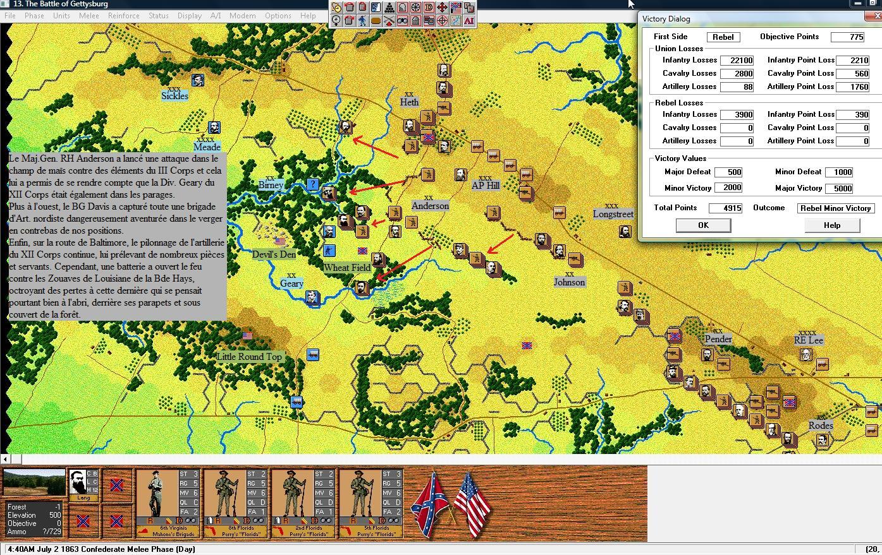Click the red crosshair target toolbar icon
Screen dimensions: 882x555
coord(443,21)
